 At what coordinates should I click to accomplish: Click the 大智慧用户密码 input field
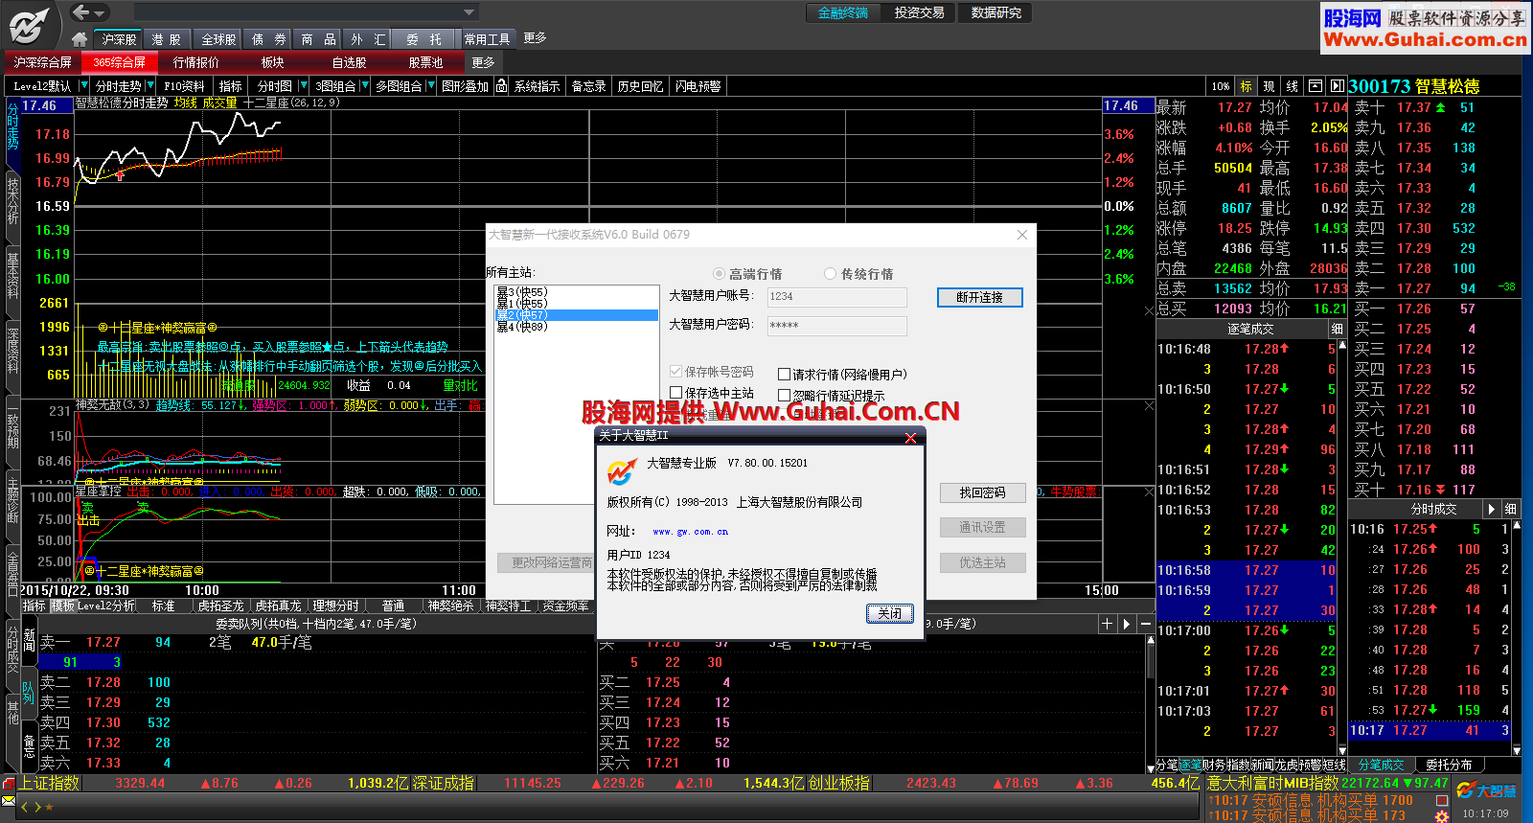coord(836,326)
